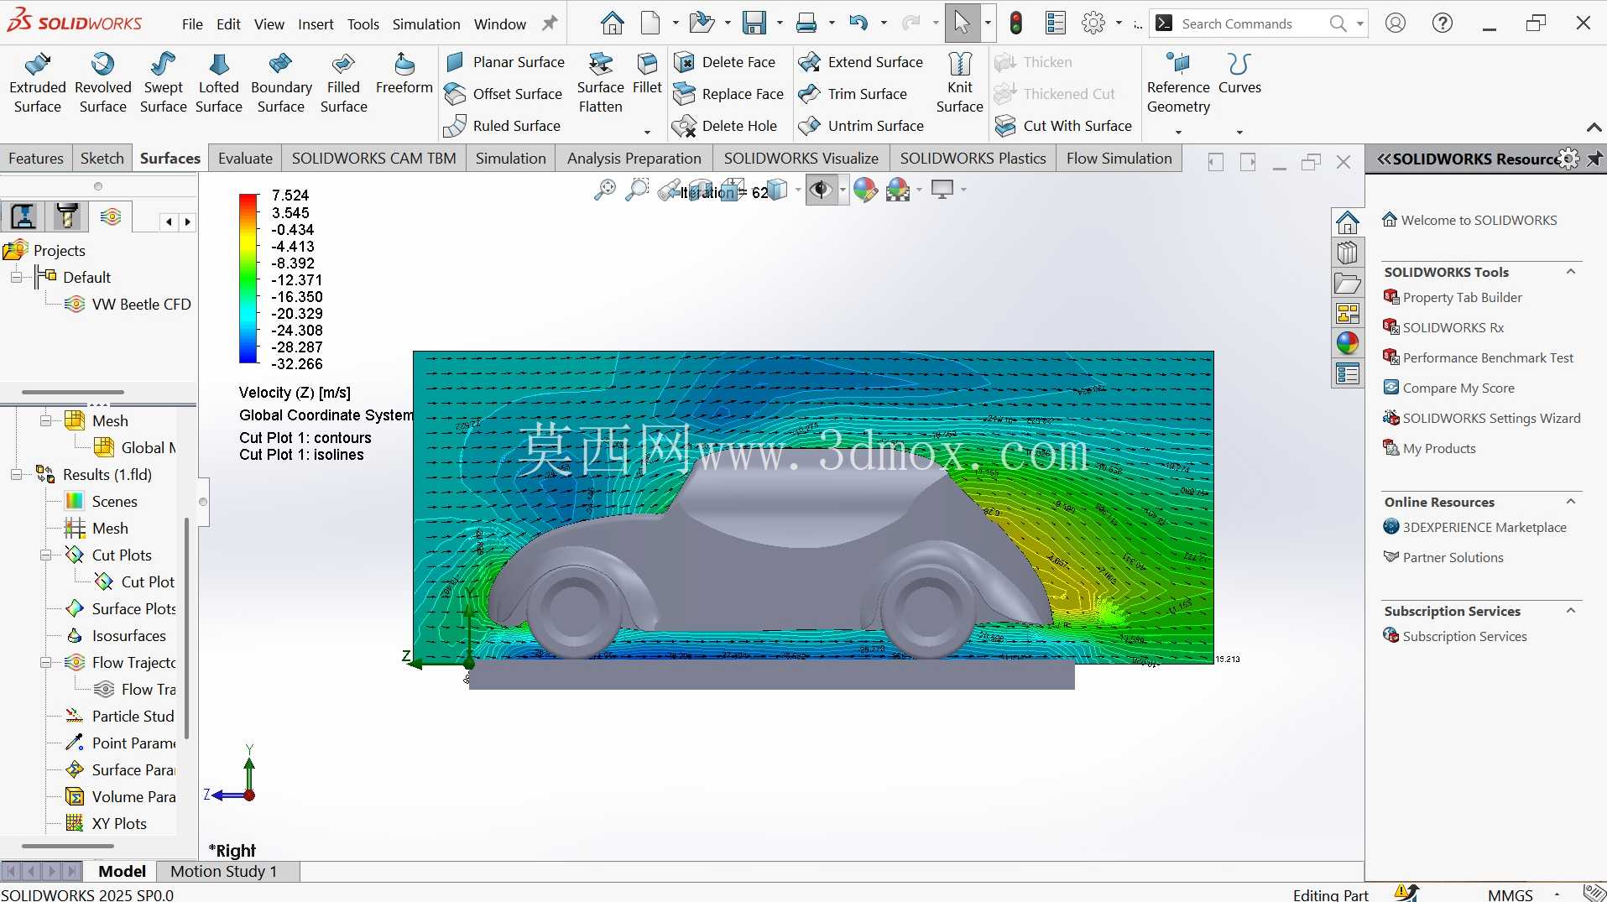The width and height of the screenshot is (1607, 902).
Task: Collapse the Subscription Services section
Action: 1570,611
